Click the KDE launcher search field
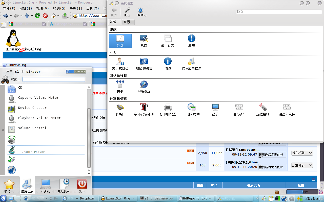 [x=54, y=80]
